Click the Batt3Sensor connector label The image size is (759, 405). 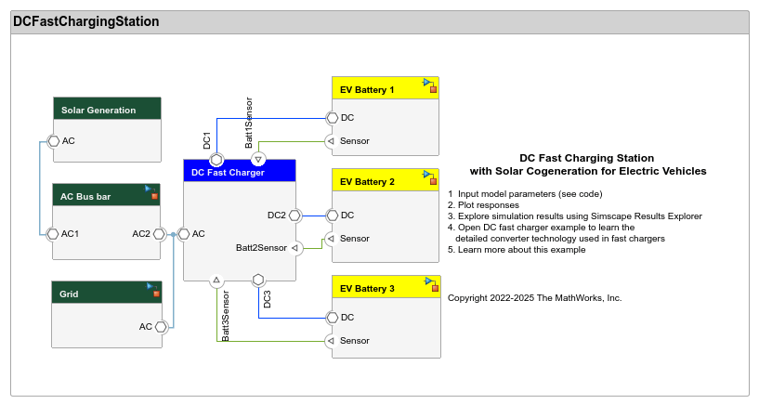[x=225, y=316]
